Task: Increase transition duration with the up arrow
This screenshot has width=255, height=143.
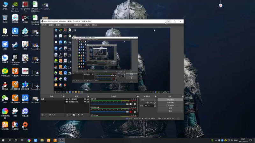Action: tap(155, 105)
